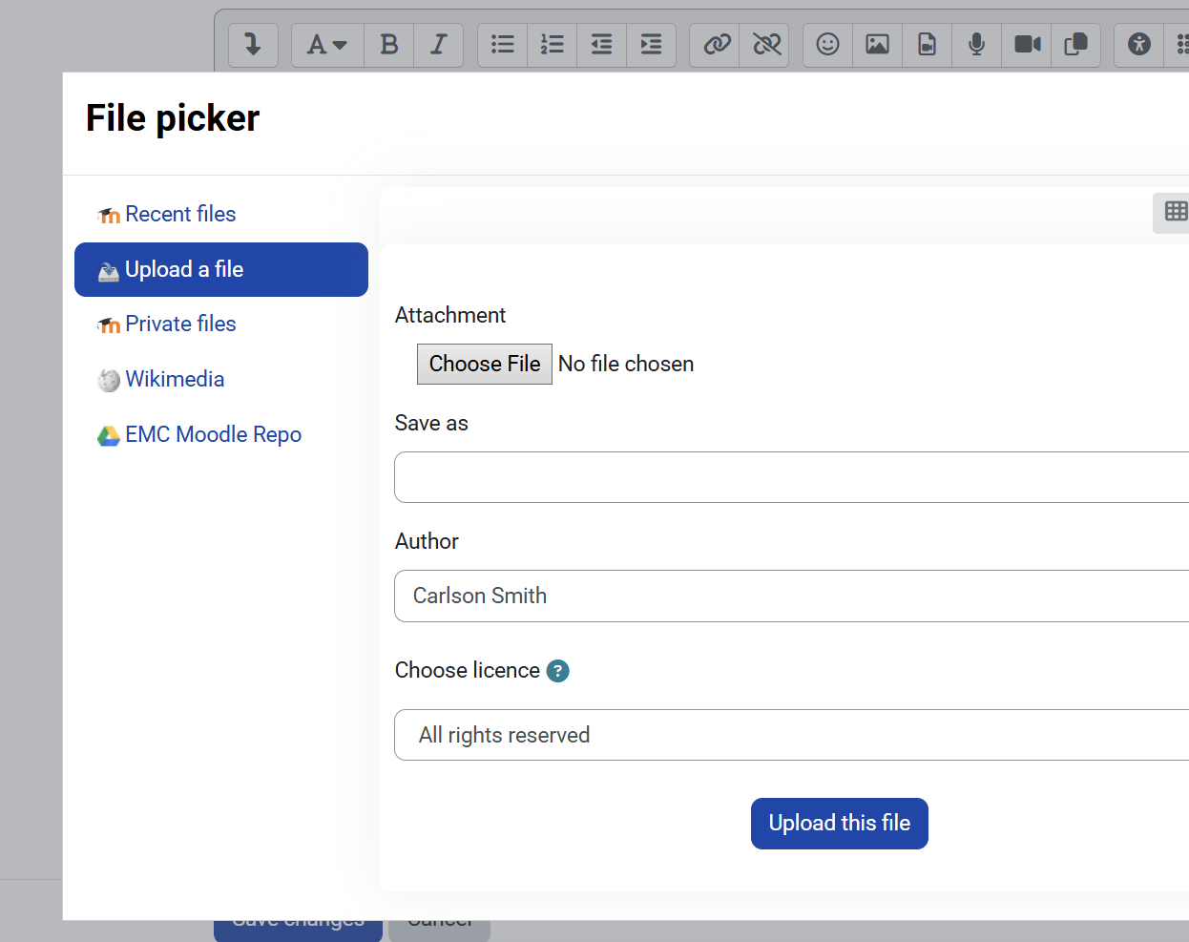Click the Bold formatting icon
This screenshot has width=1189, height=942.
(389, 45)
